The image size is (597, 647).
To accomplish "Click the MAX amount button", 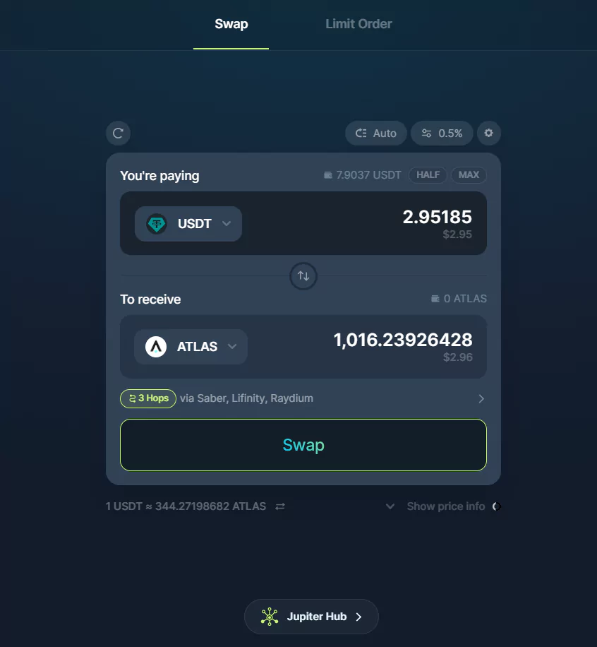I will [x=469, y=175].
